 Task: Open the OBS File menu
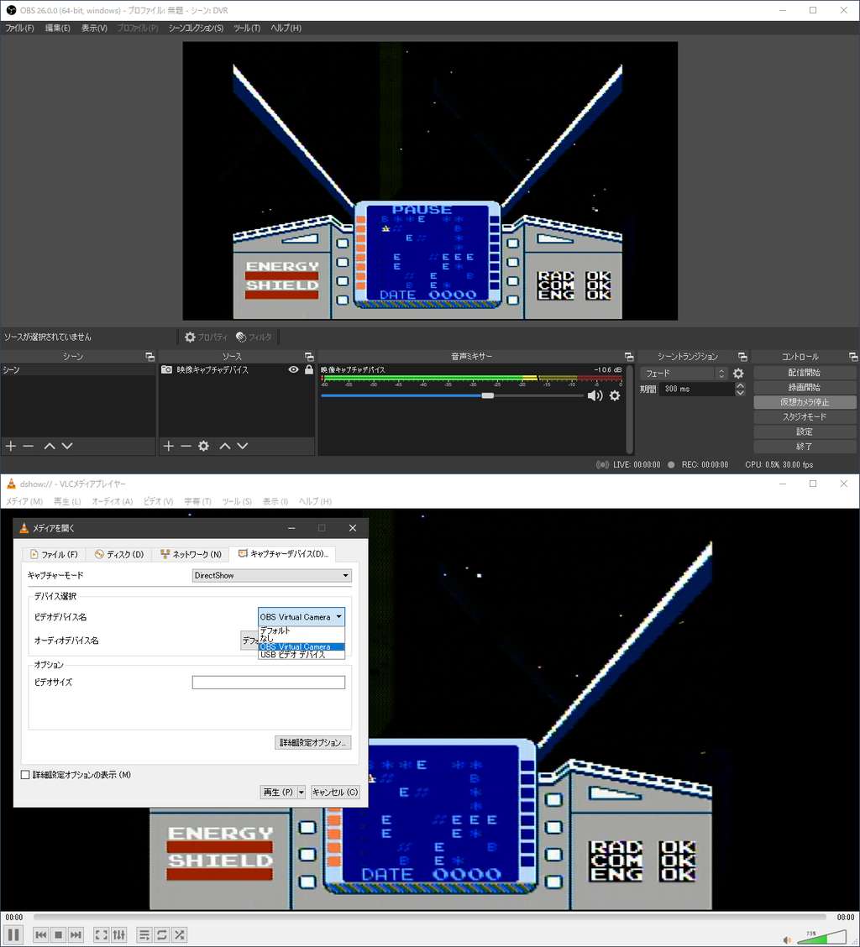click(x=19, y=28)
